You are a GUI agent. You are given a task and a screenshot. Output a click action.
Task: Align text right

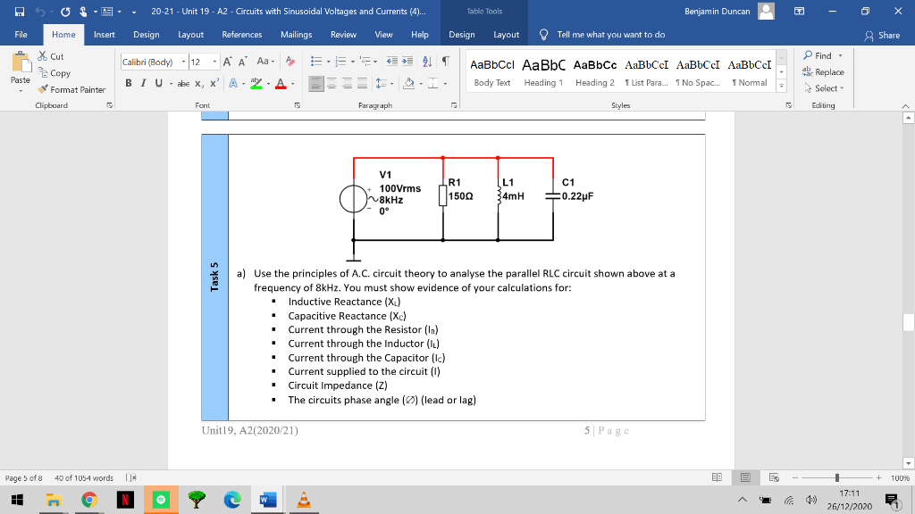[347, 84]
